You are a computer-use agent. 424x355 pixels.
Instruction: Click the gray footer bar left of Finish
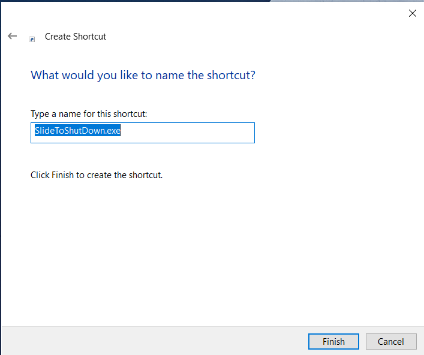[154, 341]
